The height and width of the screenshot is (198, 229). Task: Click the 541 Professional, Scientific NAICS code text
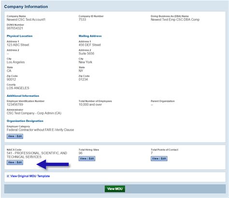click(37, 155)
